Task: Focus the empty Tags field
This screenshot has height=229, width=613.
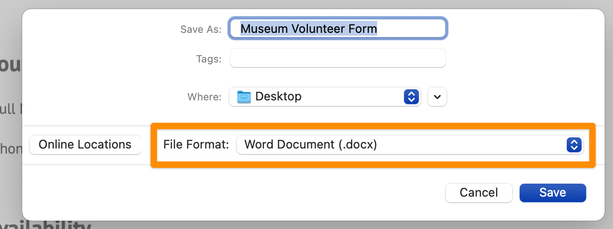Action: point(337,58)
